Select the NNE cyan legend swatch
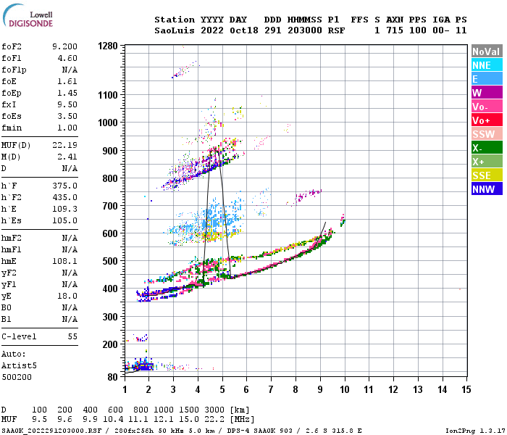The image size is (507, 435). 487,65
